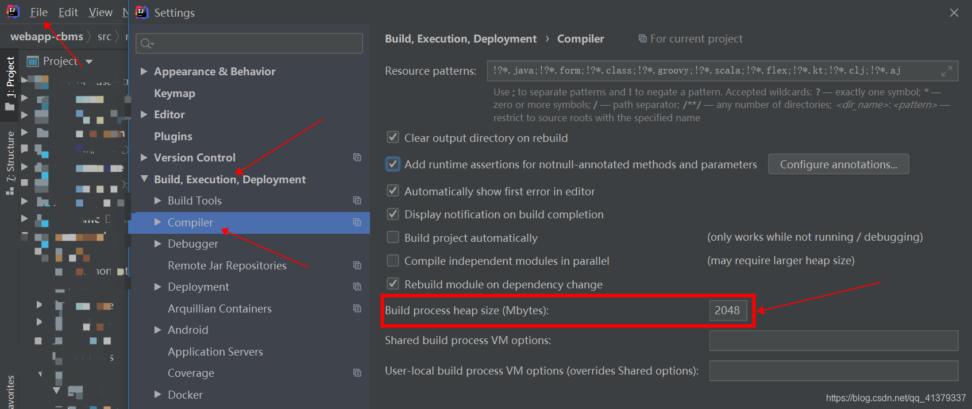Click the settings search field

[x=249, y=44]
